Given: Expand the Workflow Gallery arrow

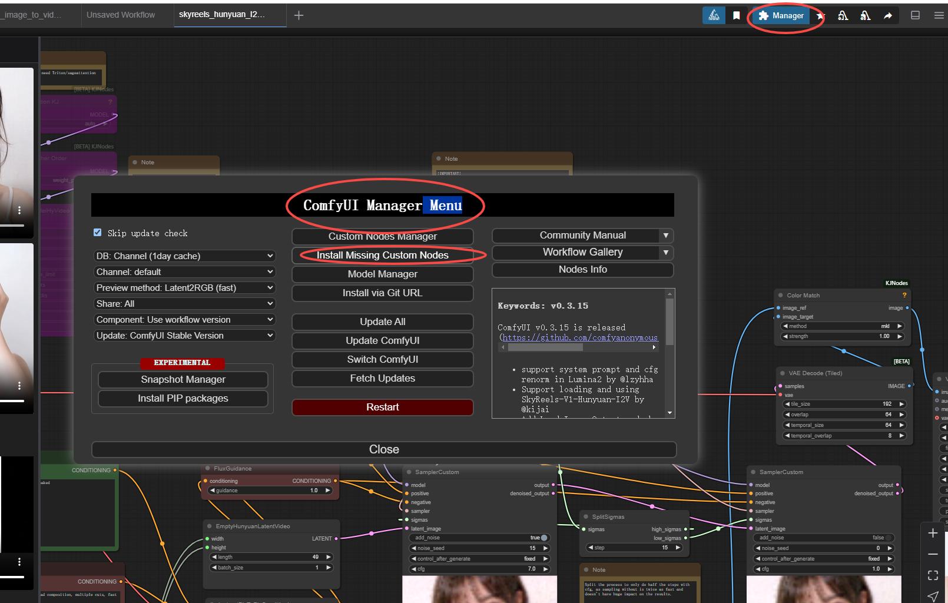Looking at the screenshot, I should pos(666,253).
